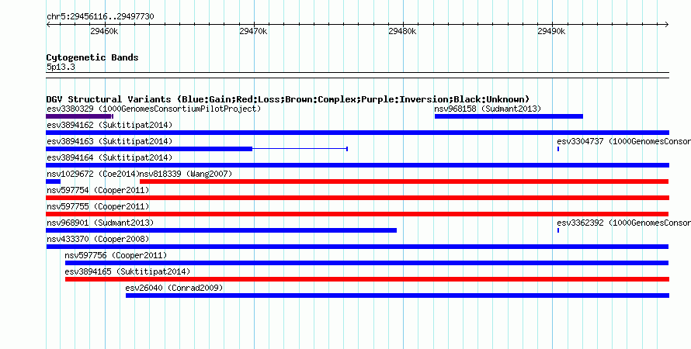Open the nsv597754 (Cooper2011) label
The height and width of the screenshot is (349, 691).
[98, 190]
